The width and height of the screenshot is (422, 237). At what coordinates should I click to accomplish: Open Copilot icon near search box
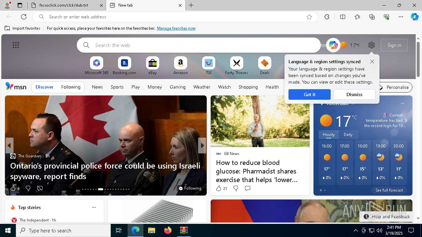[x=333, y=45]
